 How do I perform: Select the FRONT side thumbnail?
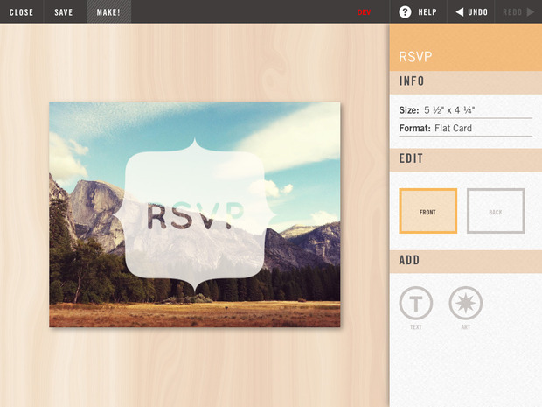pos(427,211)
